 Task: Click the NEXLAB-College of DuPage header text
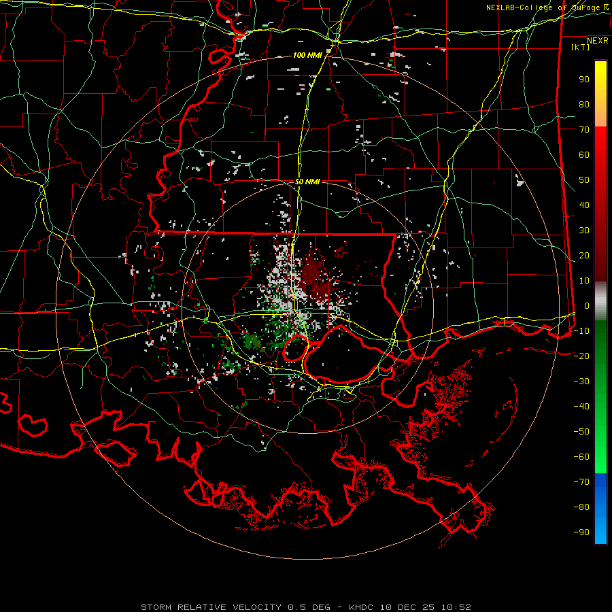pyautogui.click(x=547, y=7)
